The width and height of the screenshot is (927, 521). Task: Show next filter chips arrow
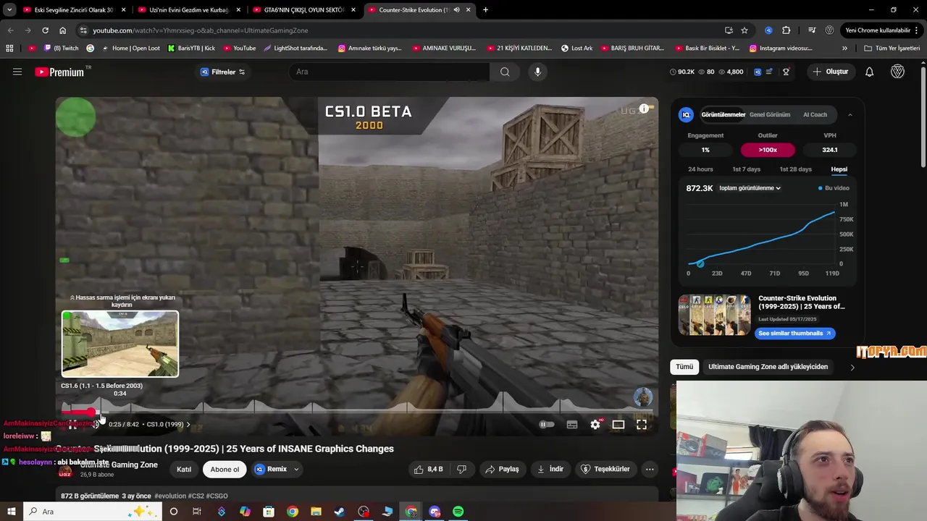pyautogui.click(x=852, y=367)
